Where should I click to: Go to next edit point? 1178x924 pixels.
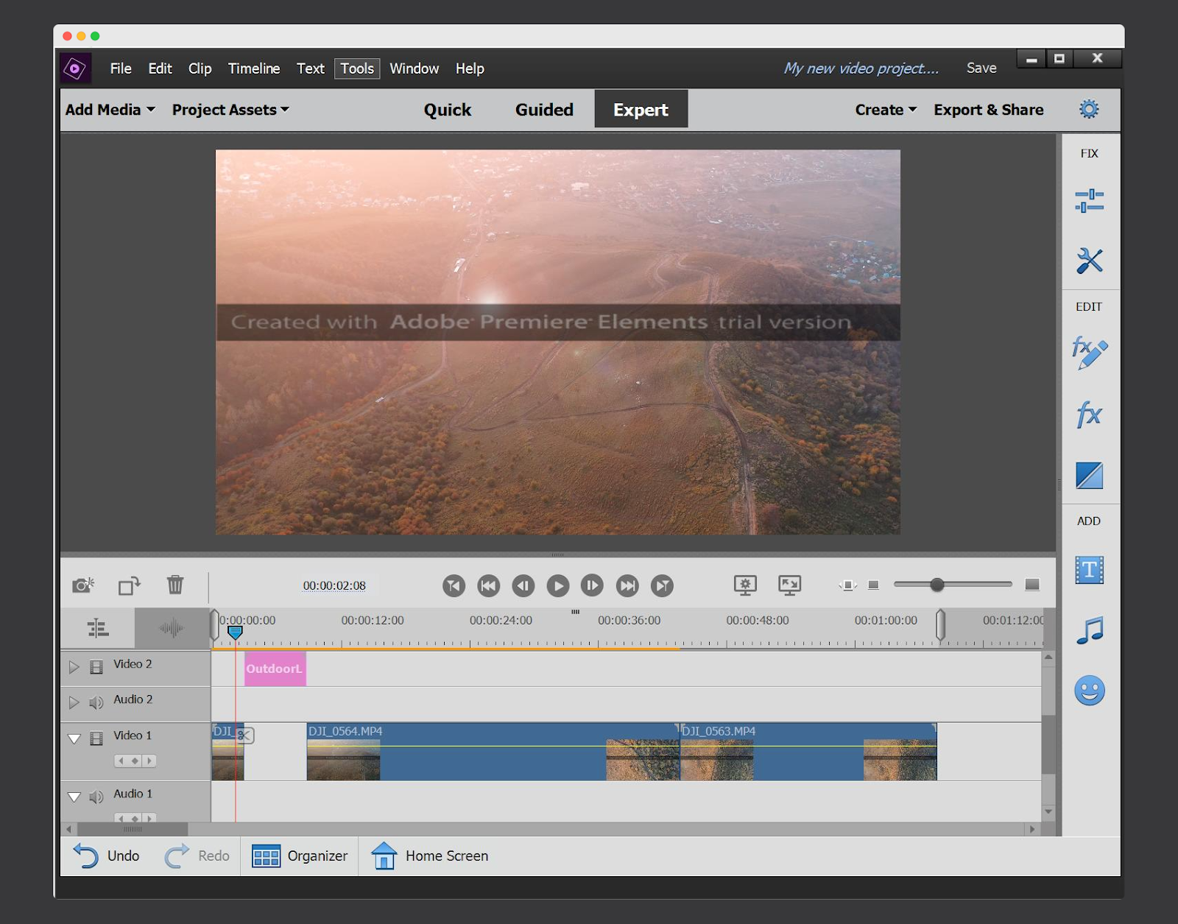pyautogui.click(x=662, y=586)
